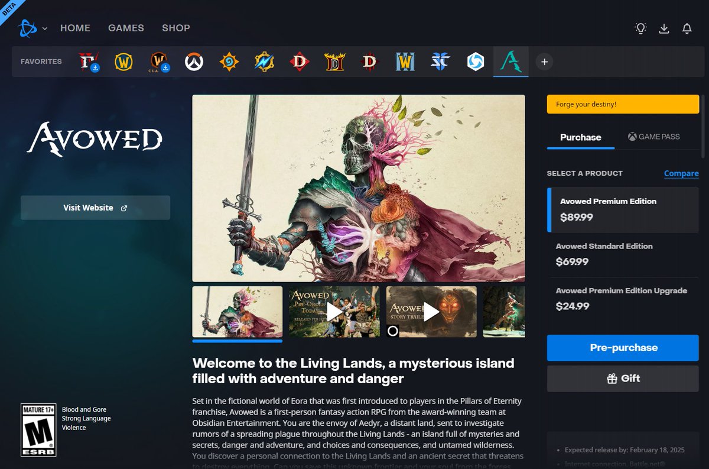Screen dimensions: 709x469
Task: Select the Hearthstone favorite icon
Action: tap(229, 62)
